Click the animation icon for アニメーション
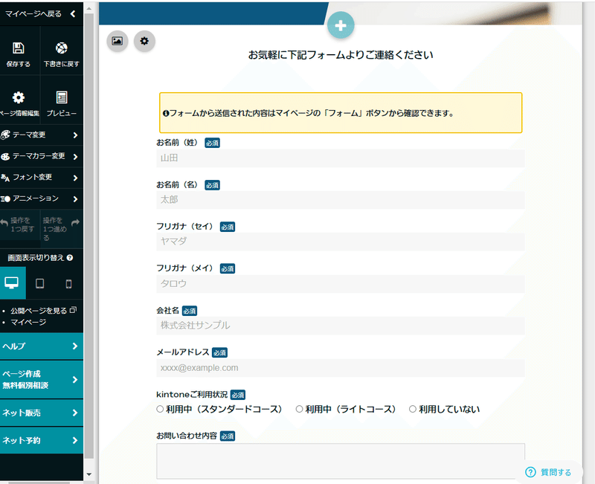The width and height of the screenshot is (595, 484). 5,199
